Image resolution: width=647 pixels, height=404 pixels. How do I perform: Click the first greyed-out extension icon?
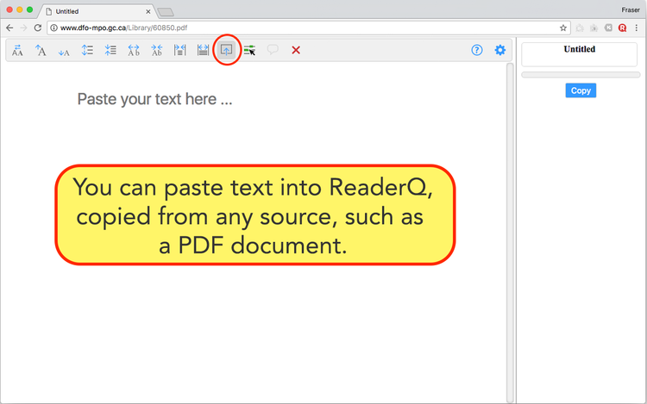pos(580,28)
